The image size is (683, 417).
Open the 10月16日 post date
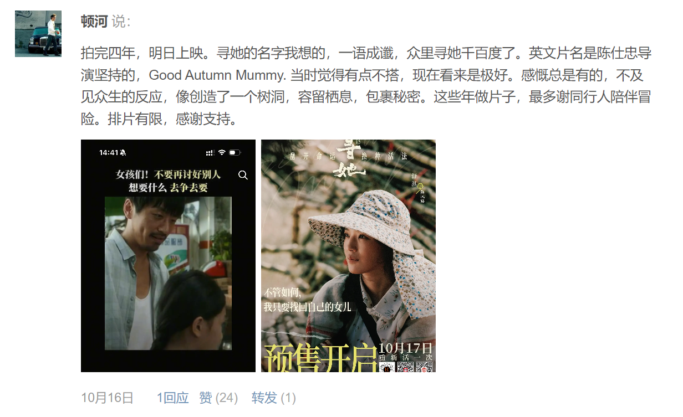tap(108, 398)
